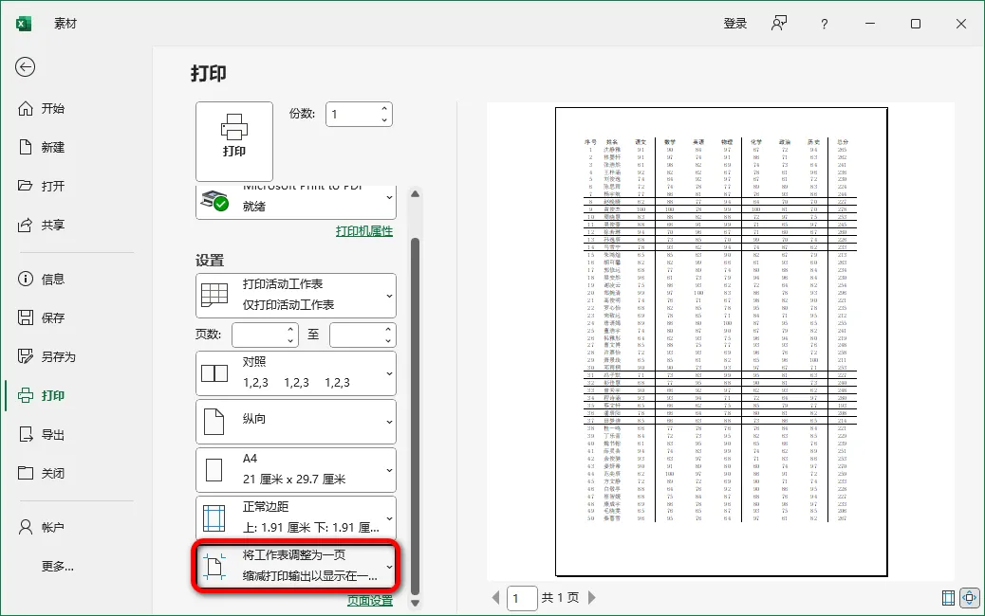
Task: Maximize the Excel window
Action: (x=916, y=24)
